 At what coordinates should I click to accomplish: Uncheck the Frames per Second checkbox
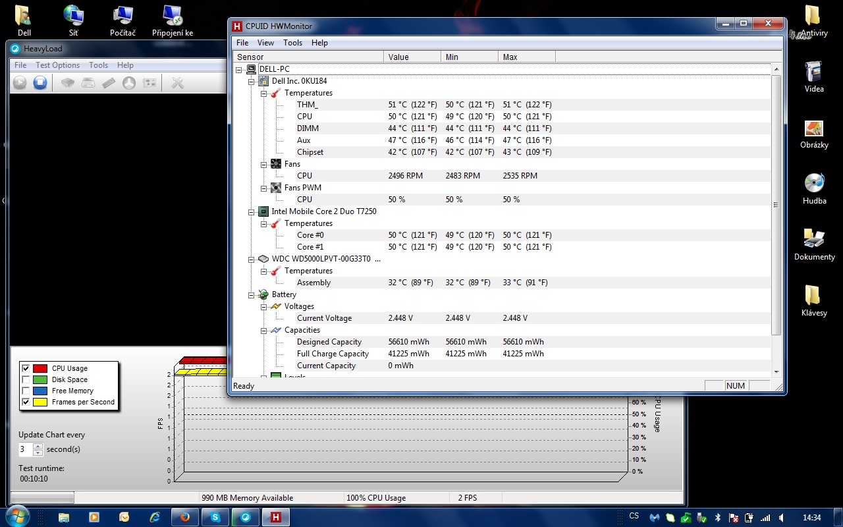click(x=26, y=402)
